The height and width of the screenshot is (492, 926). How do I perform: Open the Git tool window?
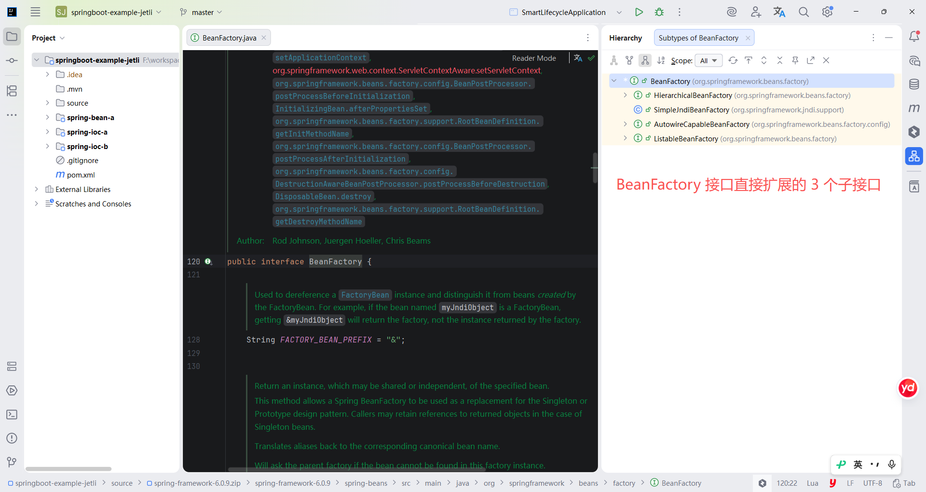12,462
